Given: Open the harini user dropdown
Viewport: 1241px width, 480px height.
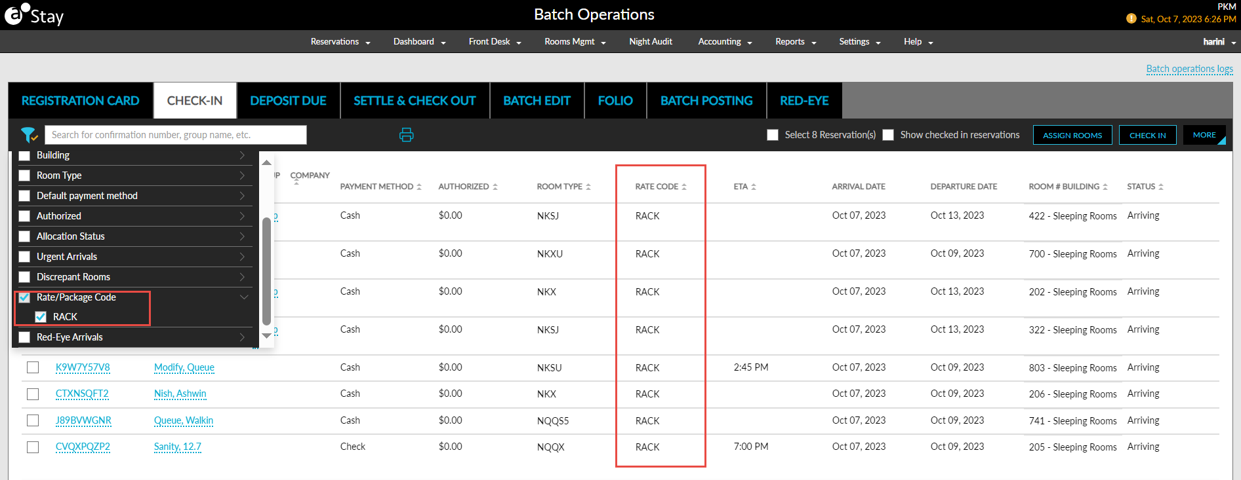Looking at the screenshot, I should [1219, 41].
